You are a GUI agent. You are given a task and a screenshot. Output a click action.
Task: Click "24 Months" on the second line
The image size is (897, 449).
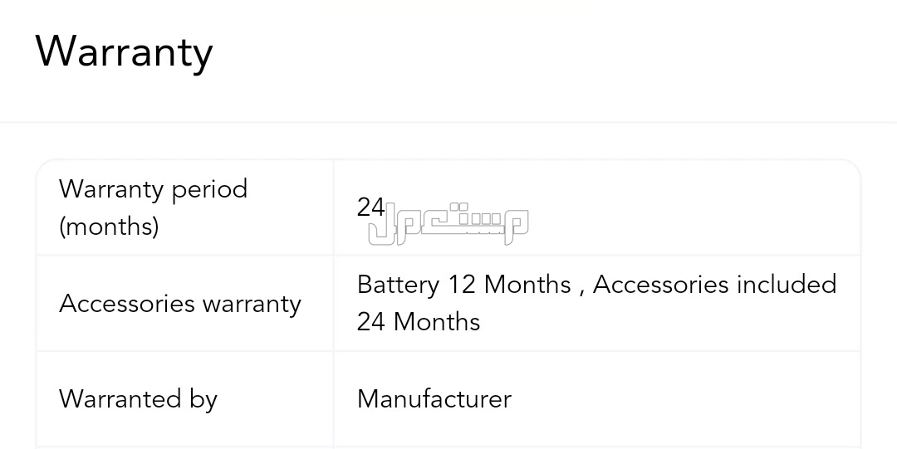point(419,322)
